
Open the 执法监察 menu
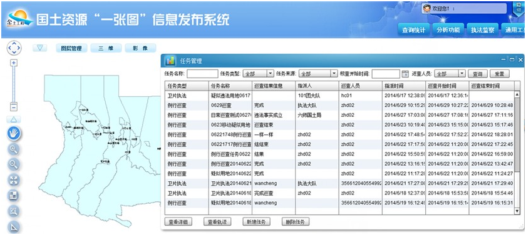click(482, 30)
